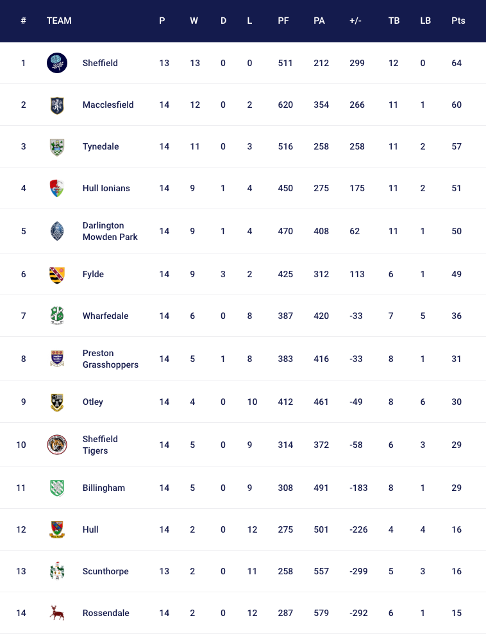This screenshot has width=486, height=634.
Task: Click the PF column header
Action: 283,21
